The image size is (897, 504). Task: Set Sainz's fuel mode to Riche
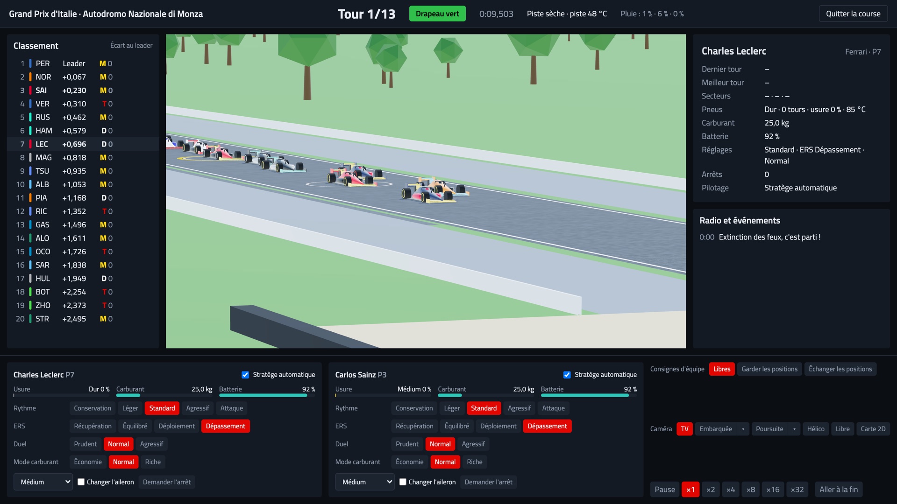coord(474,462)
